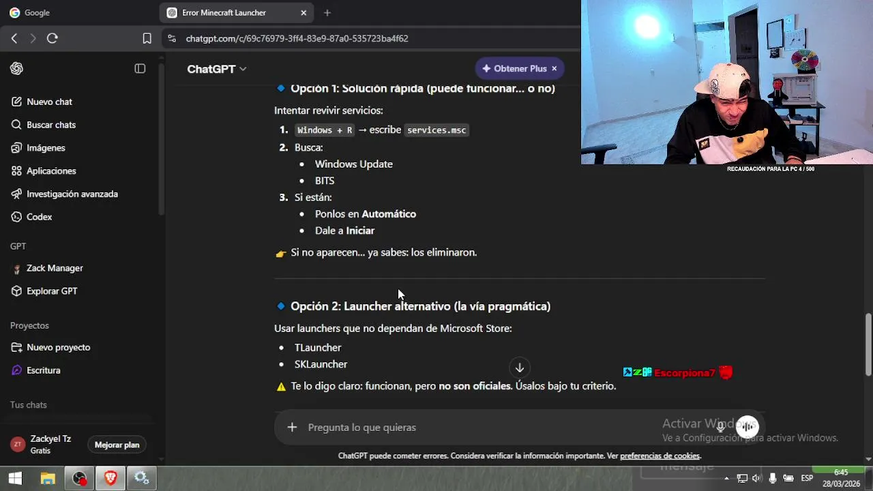Open Investigación avanzada
The image size is (873, 491).
72,194
